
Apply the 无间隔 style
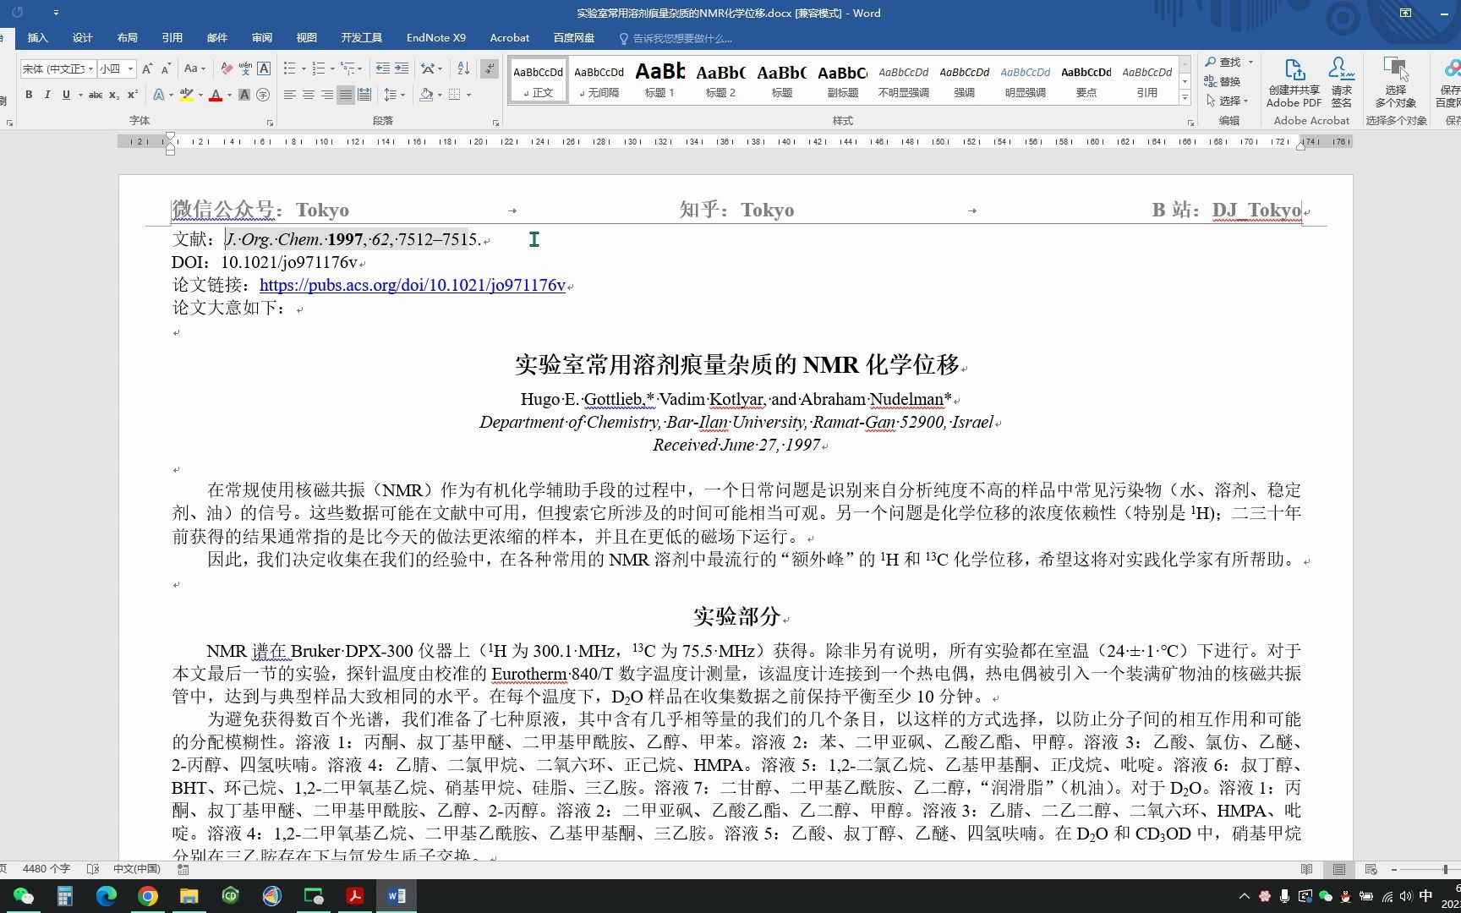[599, 81]
